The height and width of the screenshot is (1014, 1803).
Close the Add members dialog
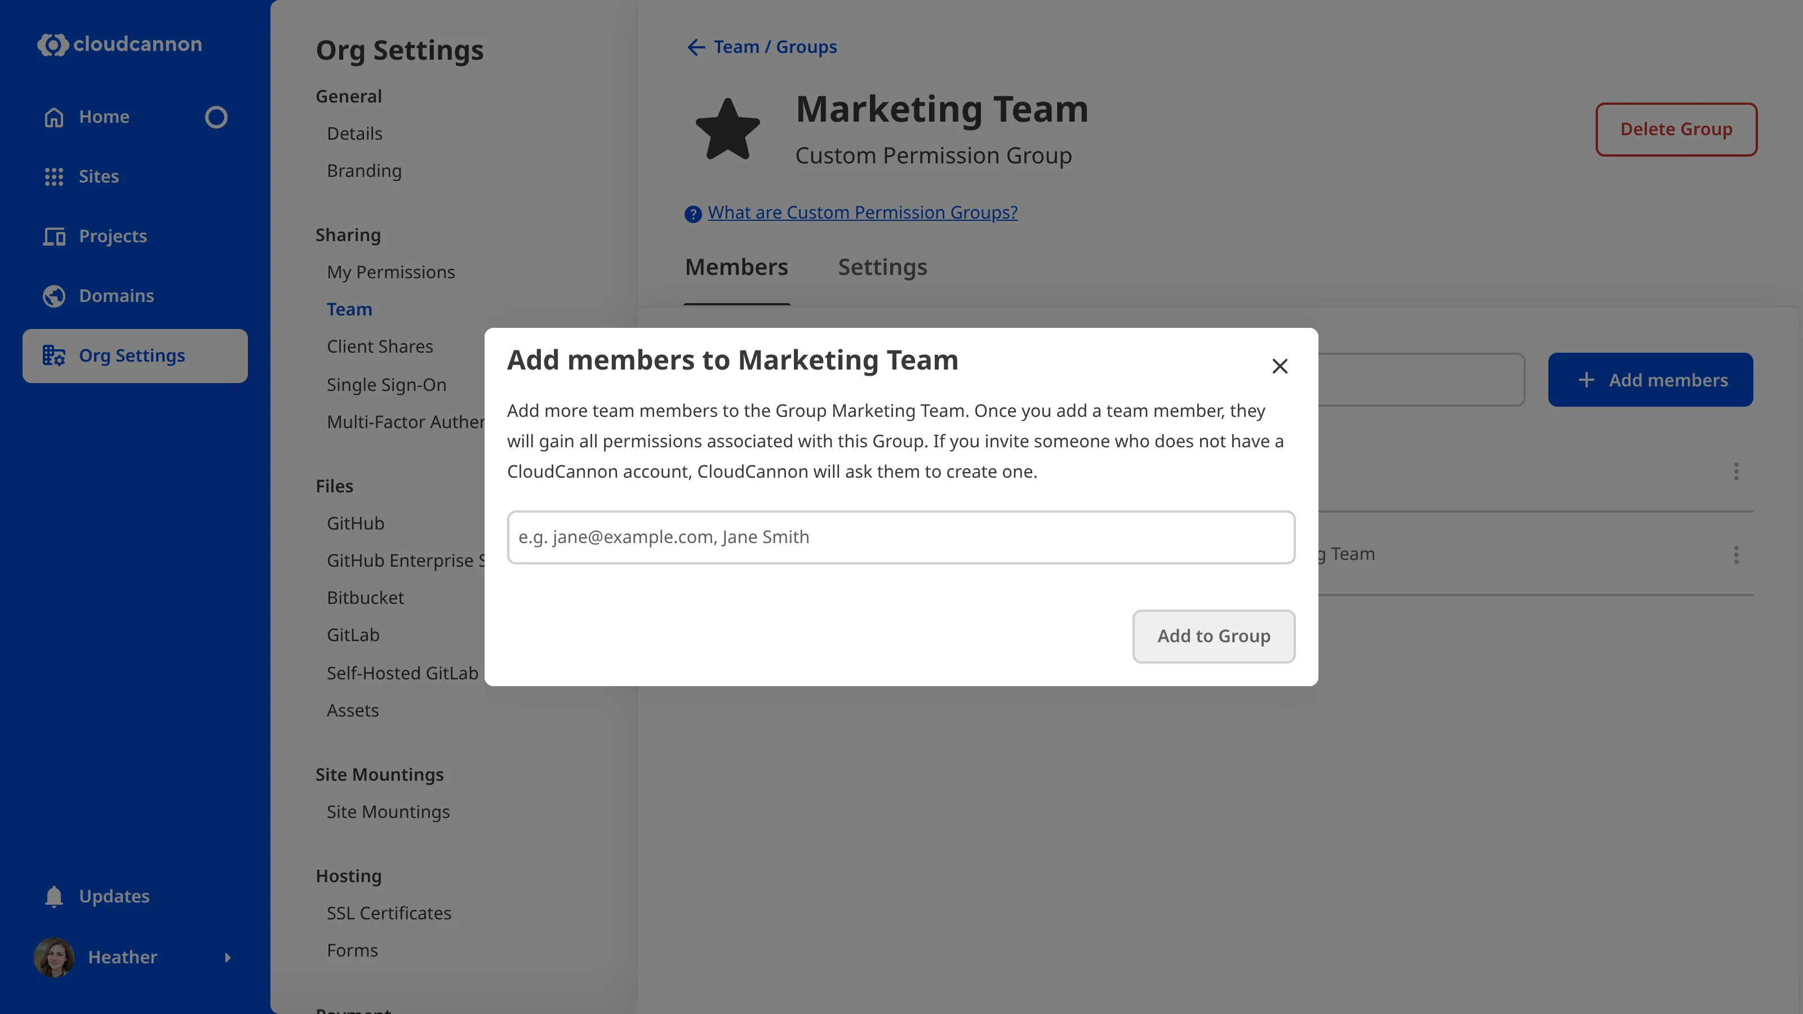click(x=1280, y=365)
